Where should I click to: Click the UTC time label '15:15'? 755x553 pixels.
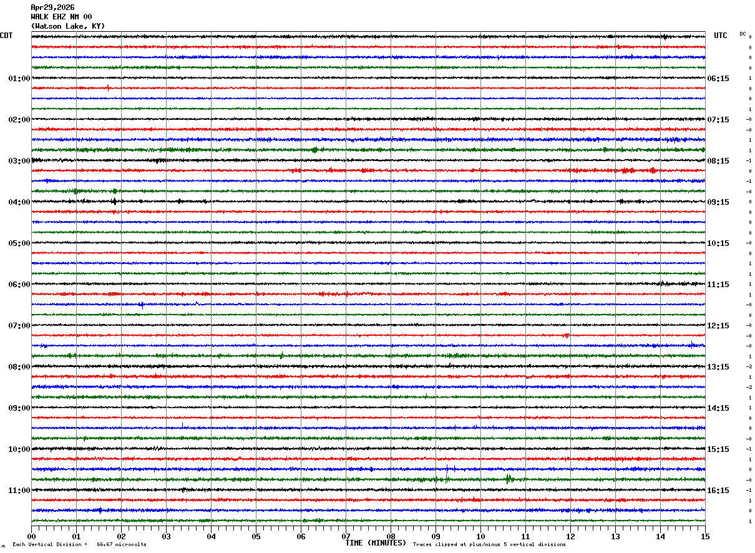click(718, 449)
